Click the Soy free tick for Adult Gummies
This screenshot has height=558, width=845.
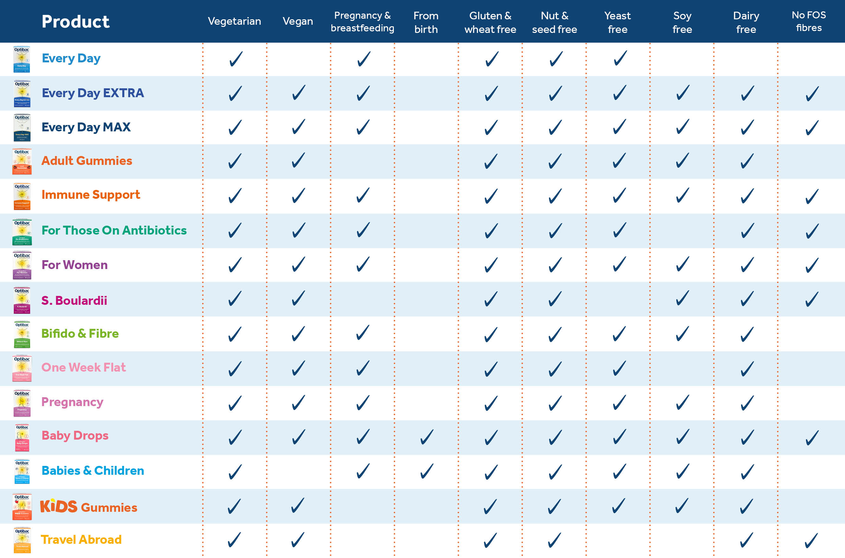point(682,160)
